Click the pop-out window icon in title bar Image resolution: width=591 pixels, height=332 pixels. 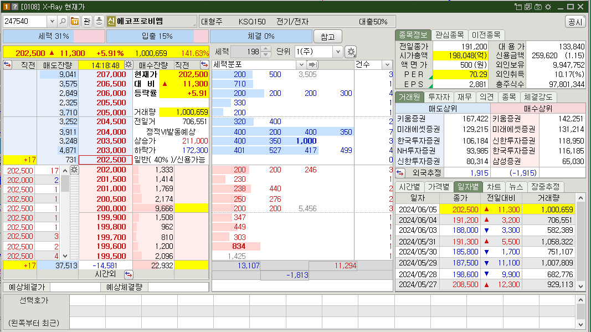(x=518, y=7)
